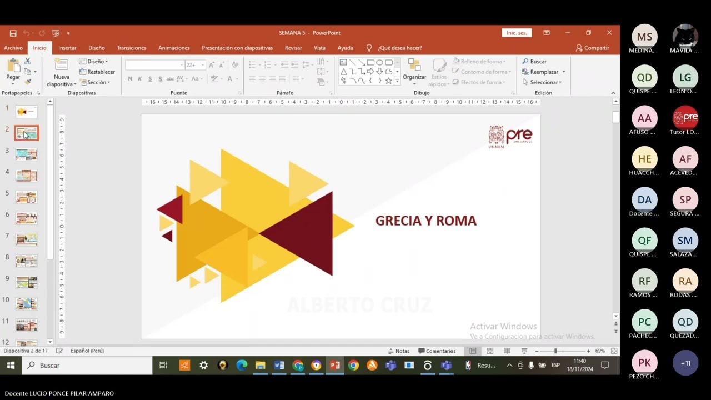Switch to the Transiciones tab
Screen dimensions: 711x400
[132, 48]
